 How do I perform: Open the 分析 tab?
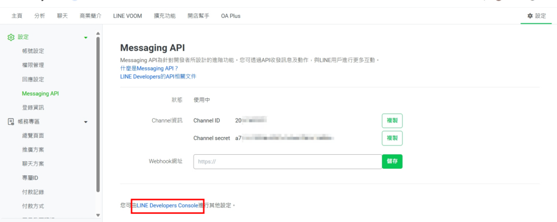click(40, 16)
